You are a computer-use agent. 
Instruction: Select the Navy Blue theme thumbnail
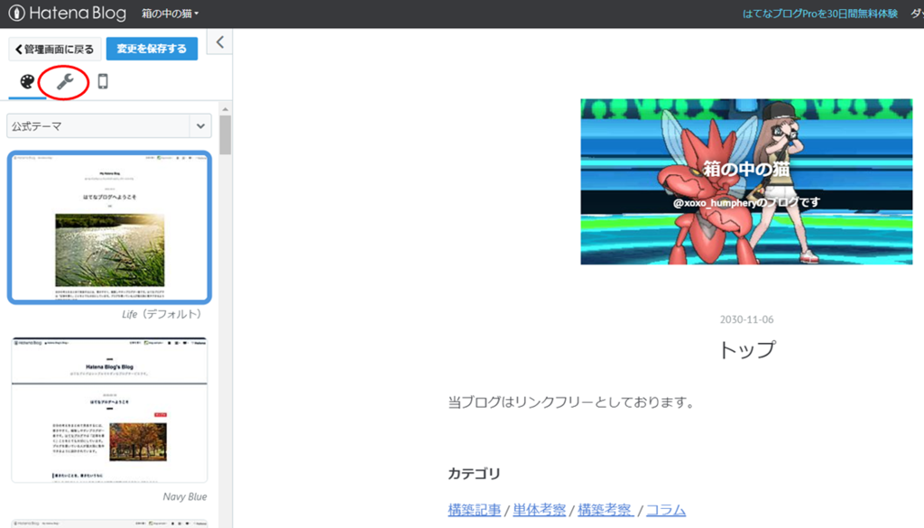pos(109,410)
